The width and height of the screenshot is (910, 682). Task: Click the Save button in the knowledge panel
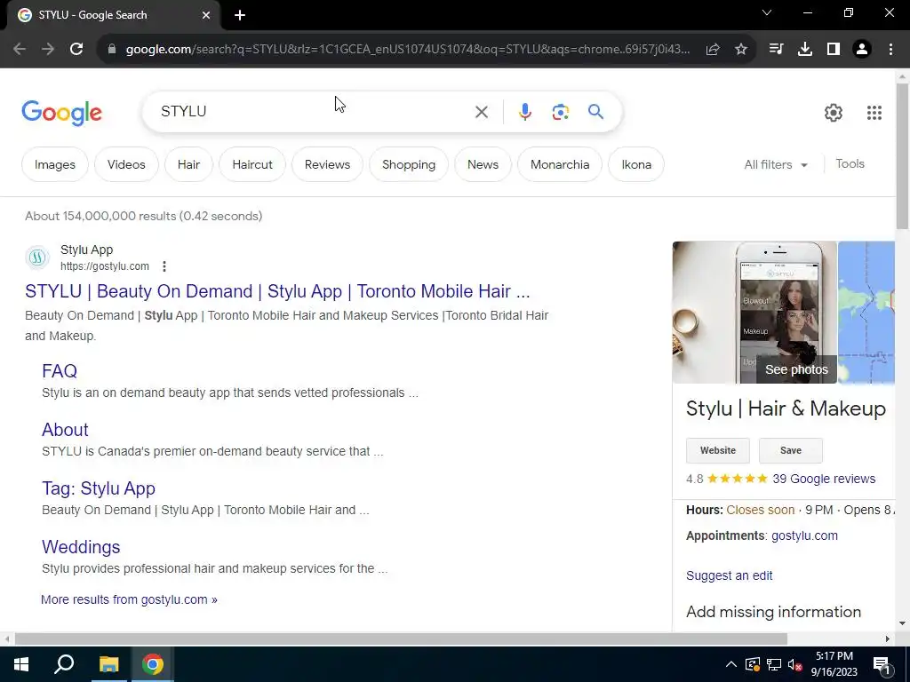[x=790, y=450]
